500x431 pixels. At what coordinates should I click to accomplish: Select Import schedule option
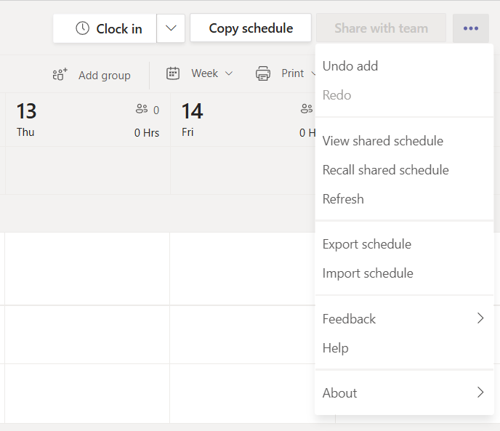tap(368, 273)
